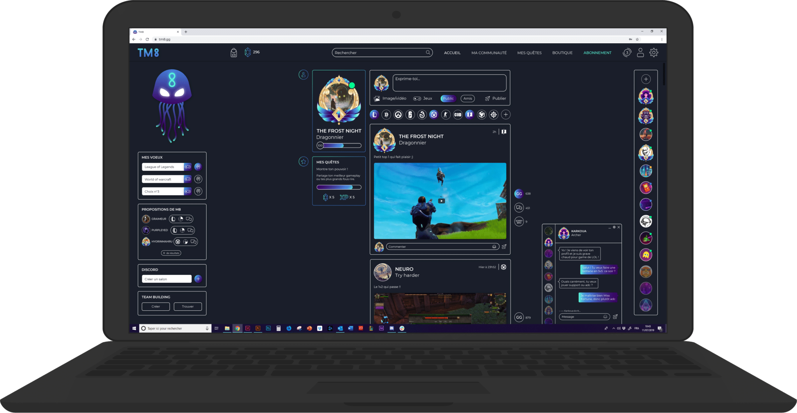797x413 pixels.
Task: Add new contact with plus in friends bar
Action: pyautogui.click(x=646, y=79)
